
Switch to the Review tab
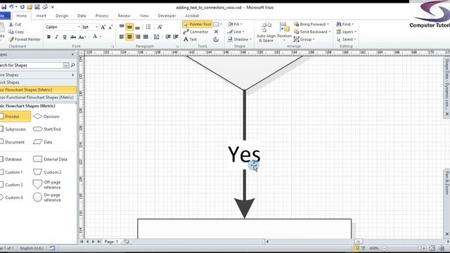pyautogui.click(x=124, y=15)
